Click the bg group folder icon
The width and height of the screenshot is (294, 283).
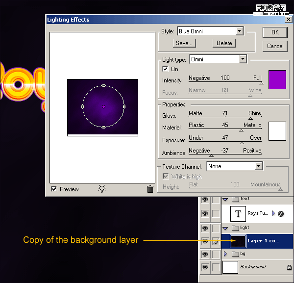(236, 254)
